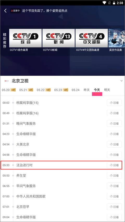Open the CCTV13新闻 channel thumbnail
This screenshot has height=222, width=125.
[x=58, y=38]
